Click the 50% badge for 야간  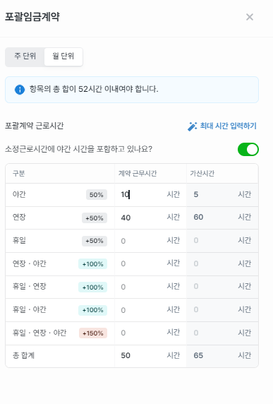click(x=97, y=195)
